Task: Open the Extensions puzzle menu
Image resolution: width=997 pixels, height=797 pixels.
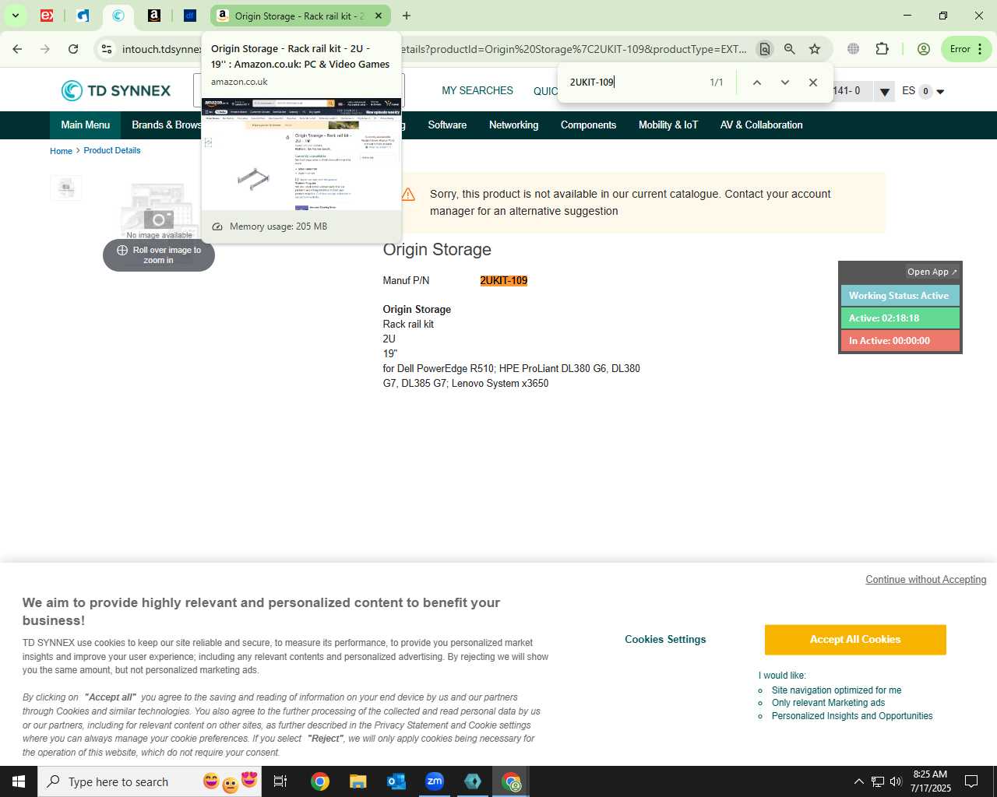Action: 882,49
